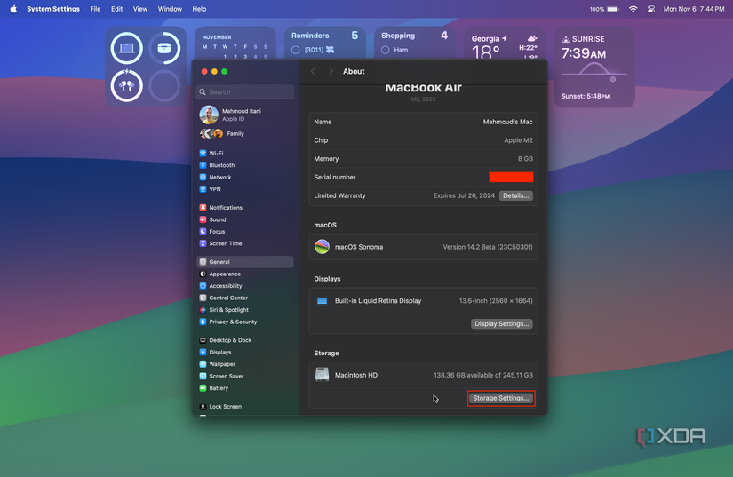Open the Georgia weather widget
The width and height of the screenshot is (733, 477).
504,44
